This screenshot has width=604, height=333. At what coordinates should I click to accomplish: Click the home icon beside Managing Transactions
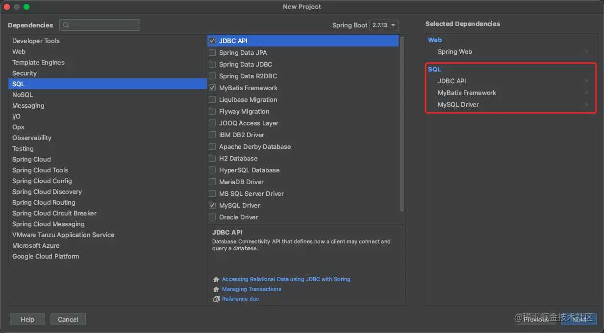click(216, 289)
